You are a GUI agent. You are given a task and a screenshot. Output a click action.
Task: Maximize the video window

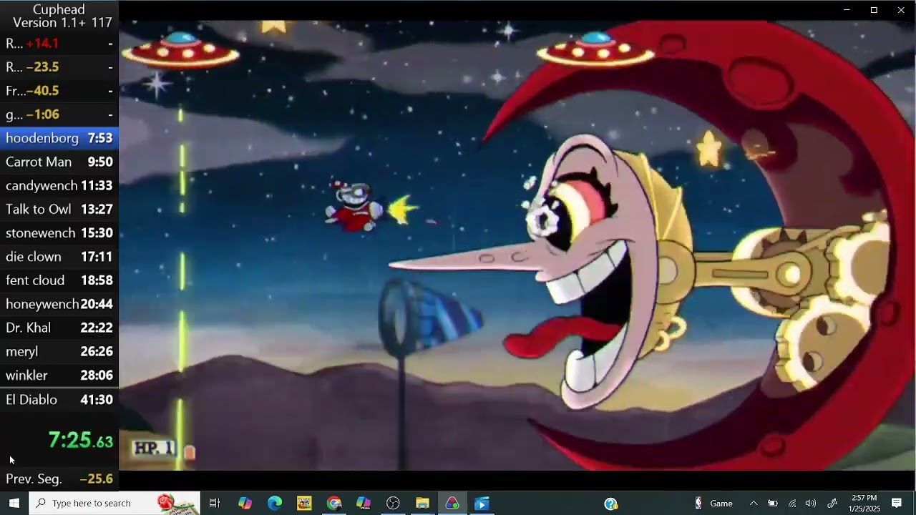coord(874,10)
